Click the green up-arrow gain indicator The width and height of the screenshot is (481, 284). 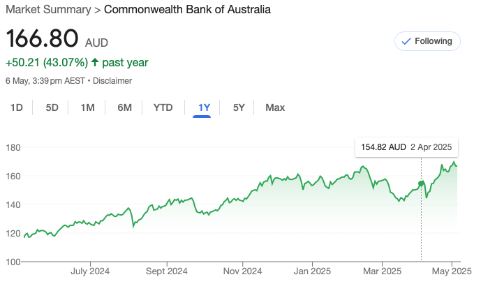pyautogui.click(x=95, y=62)
